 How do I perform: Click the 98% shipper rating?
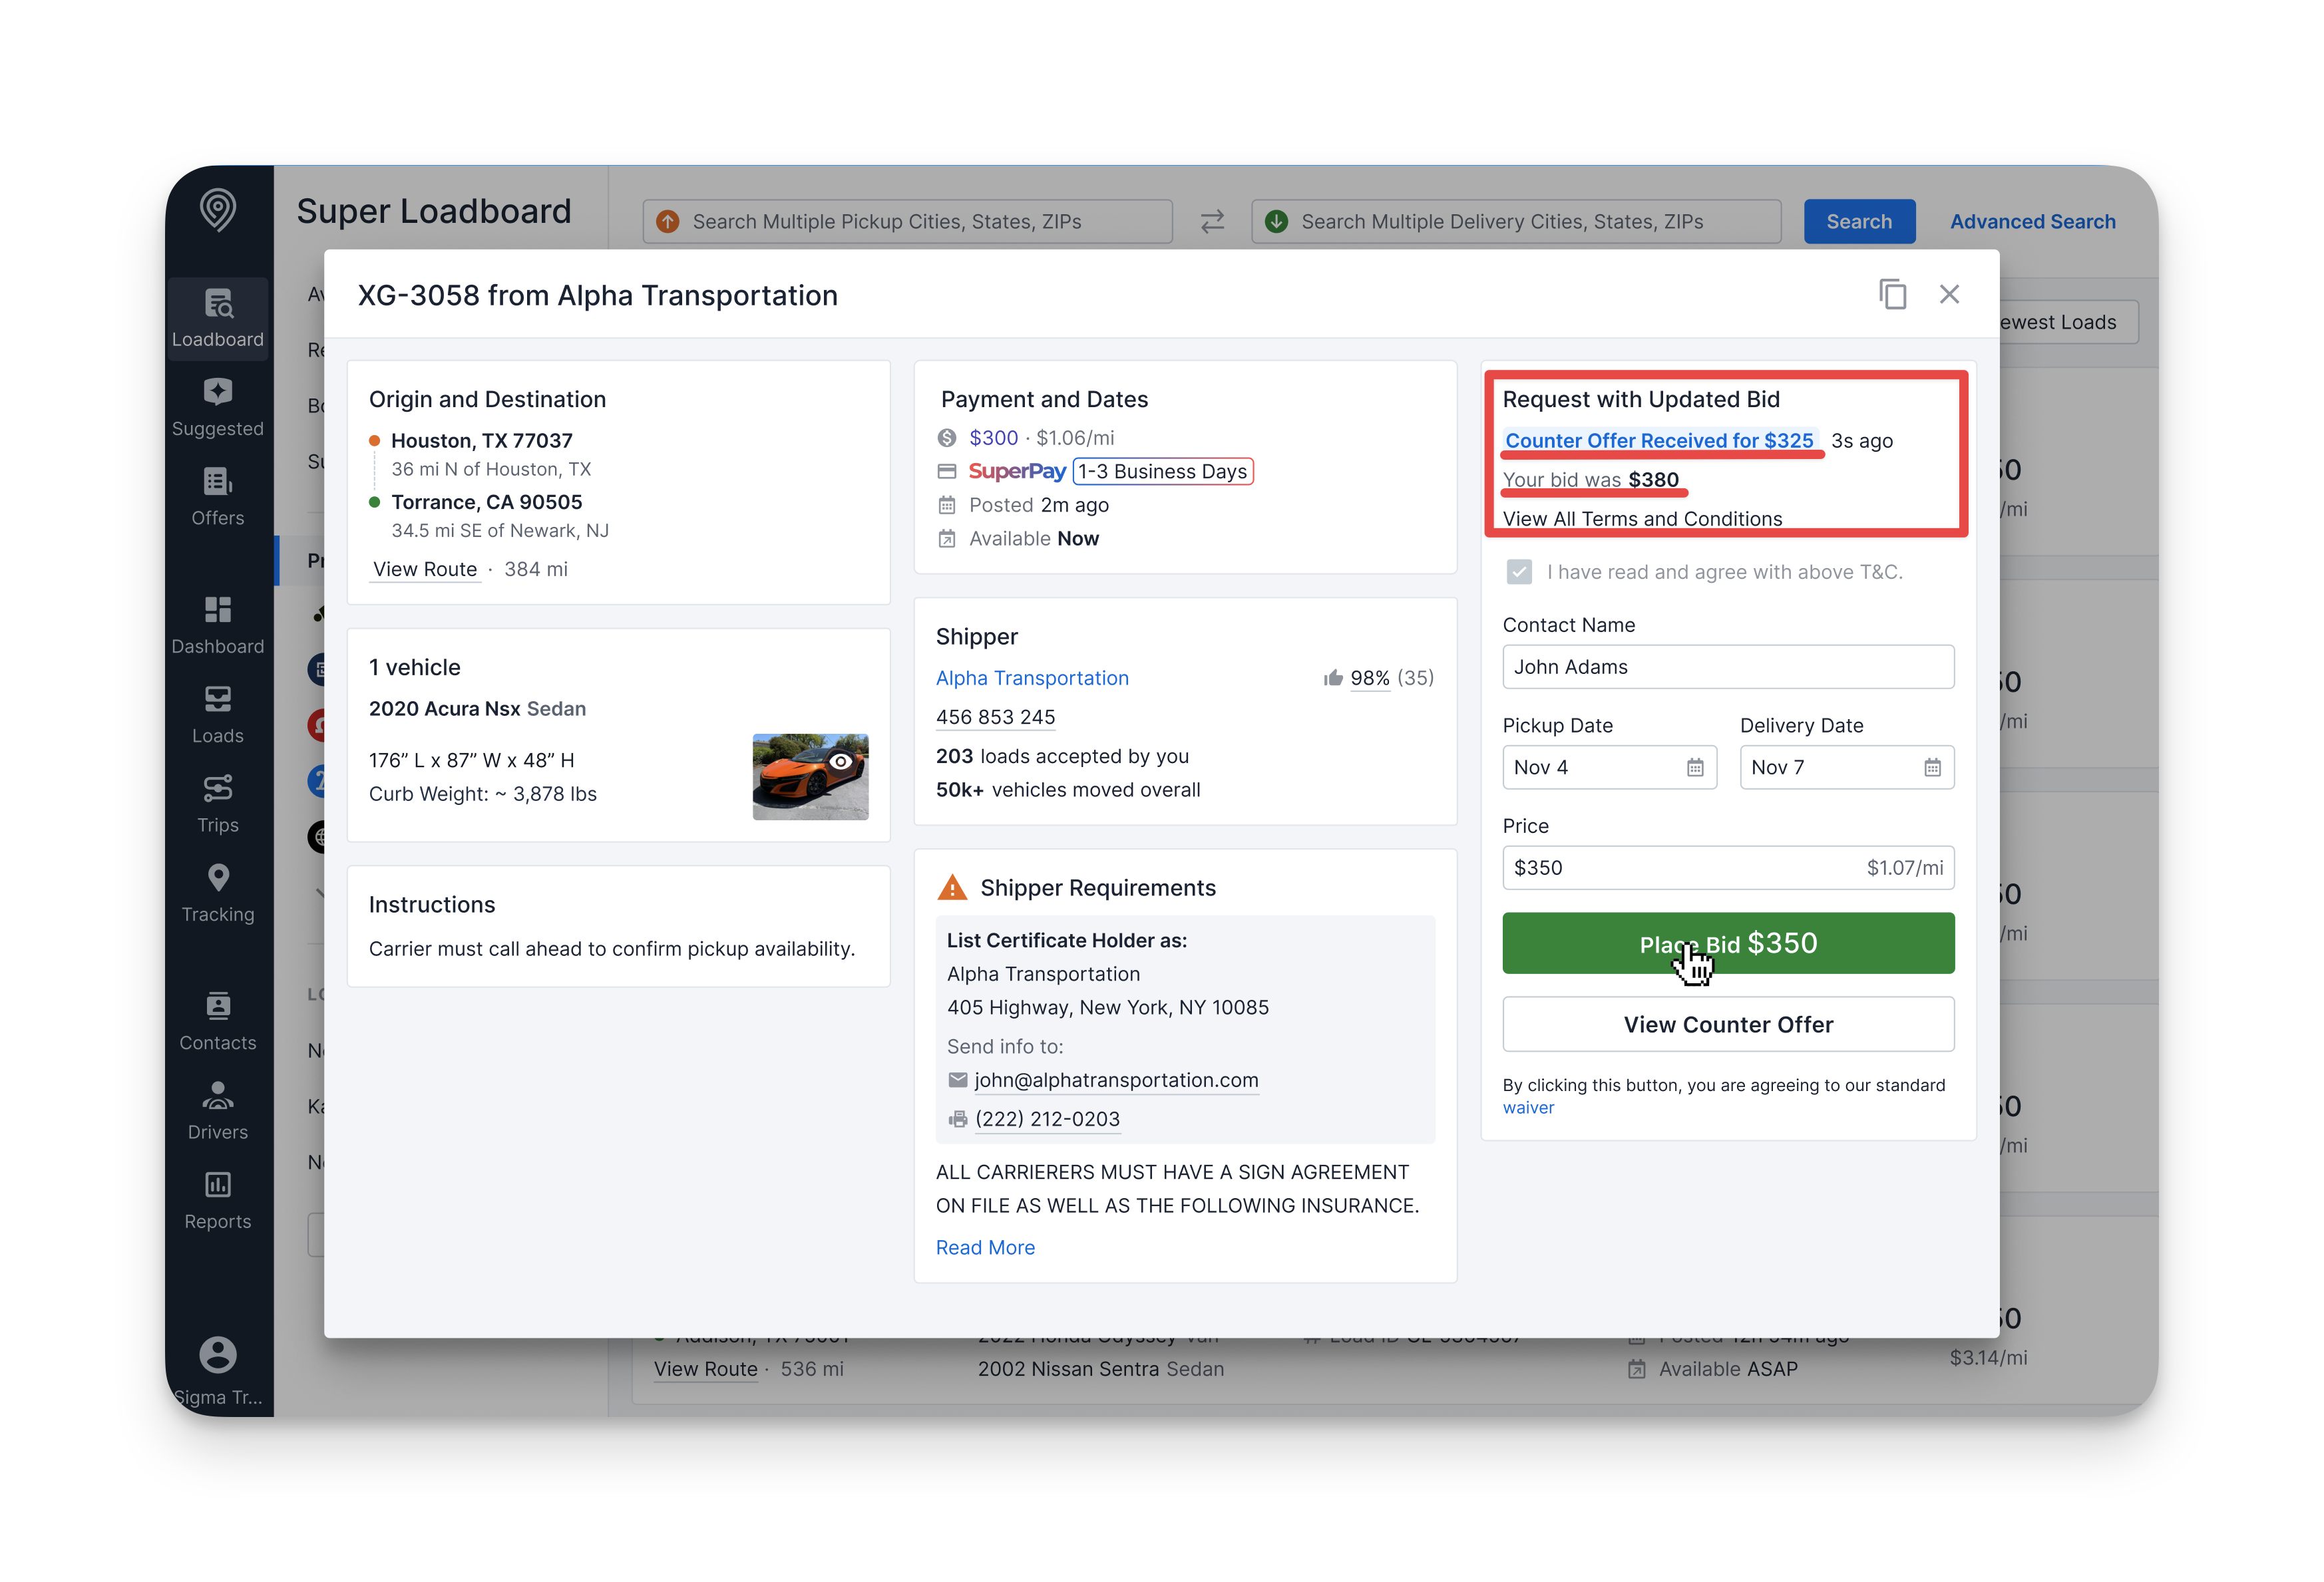(x=1369, y=679)
